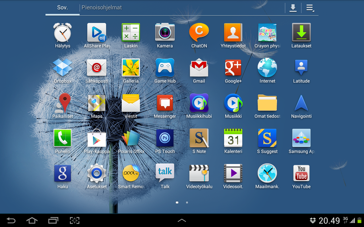The width and height of the screenshot is (364, 227).
Task: Go to second app page indicator
Action: pos(187,203)
